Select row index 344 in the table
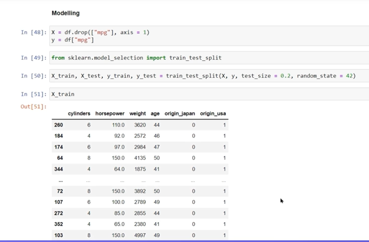The width and height of the screenshot is (369, 242). (x=58, y=169)
